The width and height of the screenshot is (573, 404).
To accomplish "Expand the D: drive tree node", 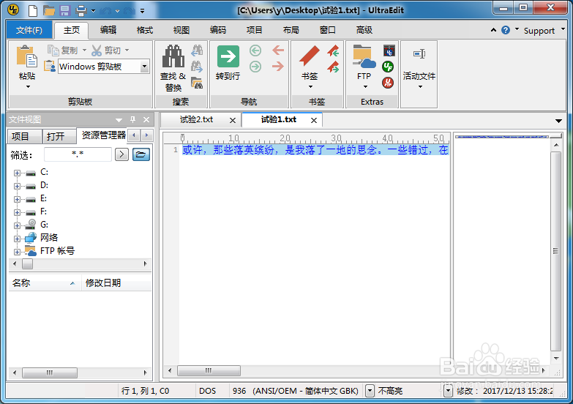I will [17, 186].
